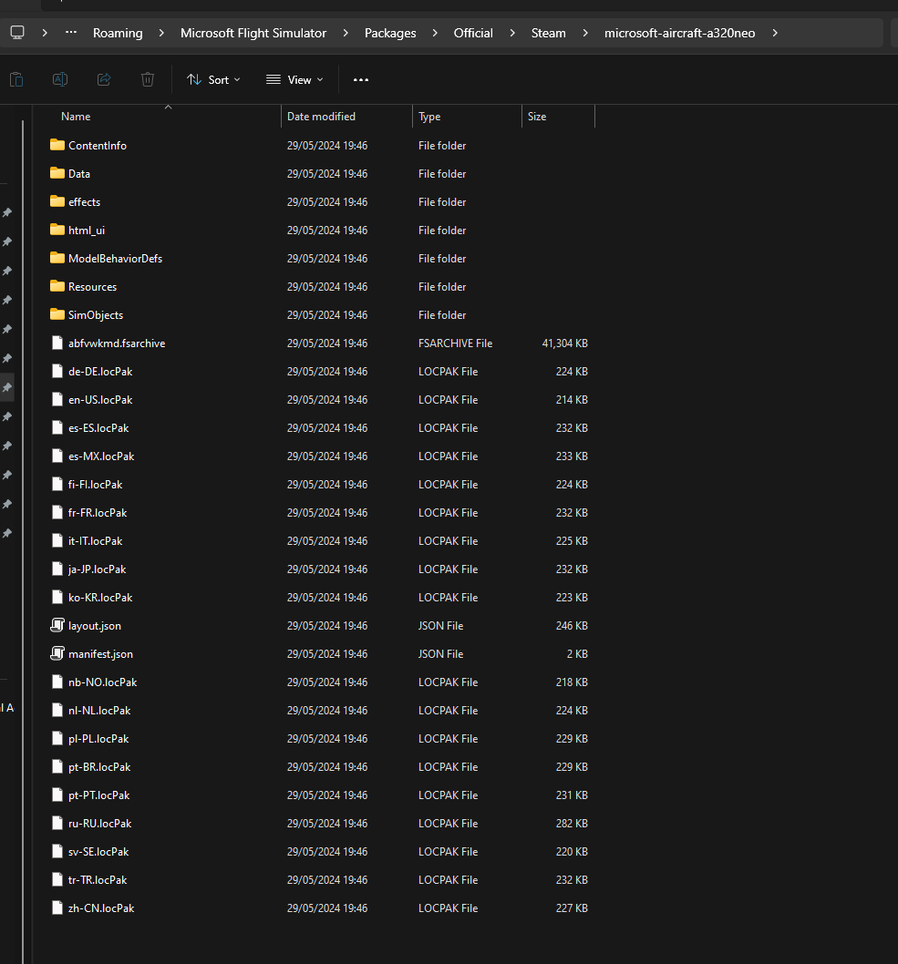Select the es-ES.locPak file icon
898x964 pixels.
(x=57, y=428)
